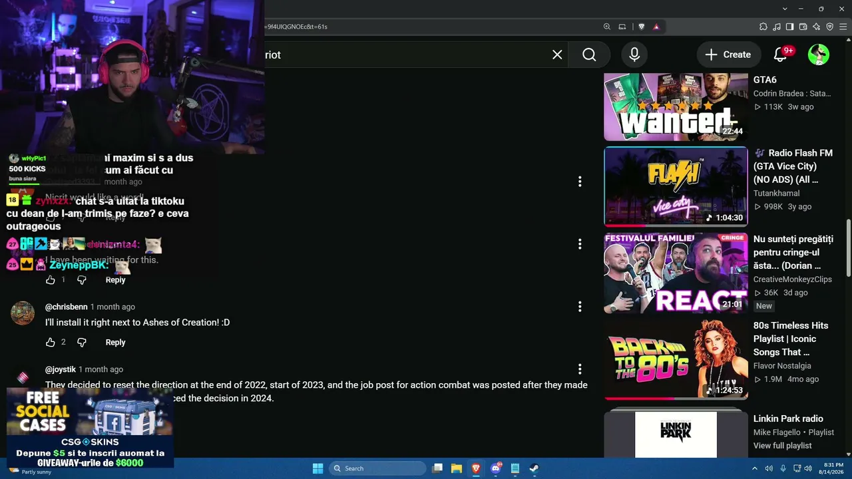Screen dimensions: 852x479
Task: Open the GTA6 wanted video thumbnail
Action: click(676, 107)
